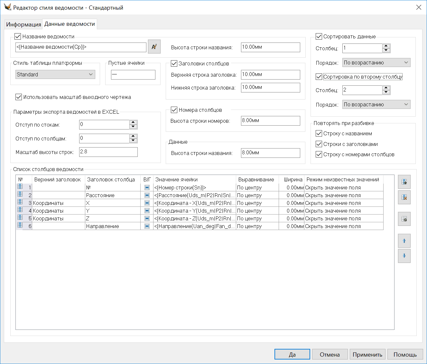This screenshot has width=427, height=364.
Task: Open text style editor beside title field
Action: [154, 47]
